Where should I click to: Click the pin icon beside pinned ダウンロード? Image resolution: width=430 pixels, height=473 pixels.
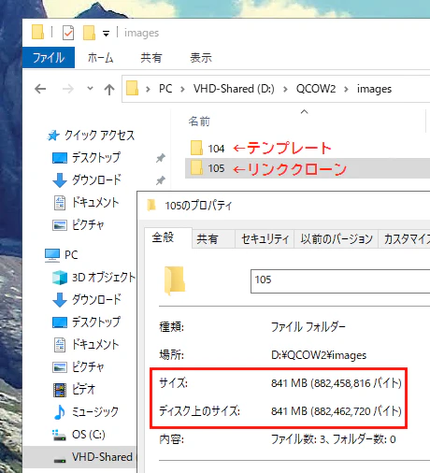(x=161, y=180)
